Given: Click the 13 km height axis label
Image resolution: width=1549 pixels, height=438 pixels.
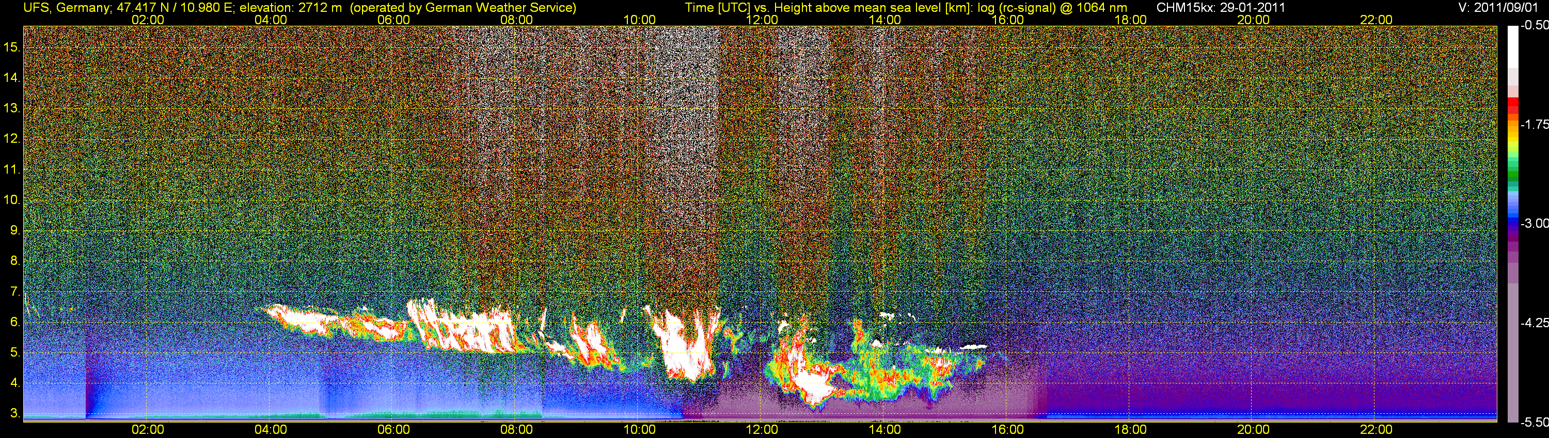Looking at the screenshot, I should point(11,109).
